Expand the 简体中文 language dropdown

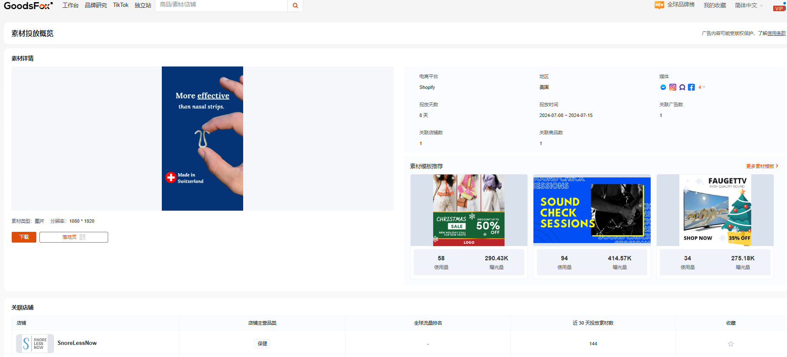tap(748, 5)
